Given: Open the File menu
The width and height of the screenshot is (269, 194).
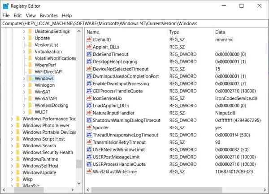Looking at the screenshot, I should [x=6, y=15].
